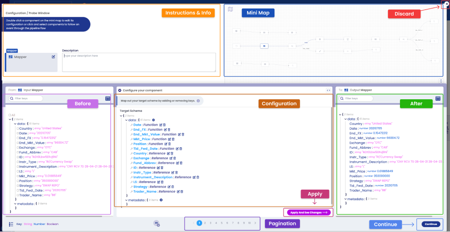Focus the Description text area

139,62
